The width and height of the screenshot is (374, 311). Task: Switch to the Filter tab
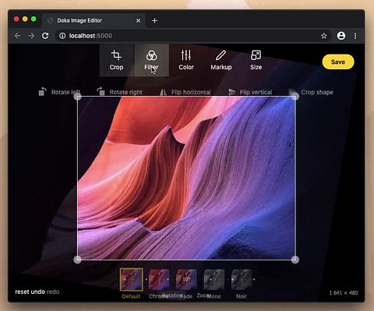(151, 60)
